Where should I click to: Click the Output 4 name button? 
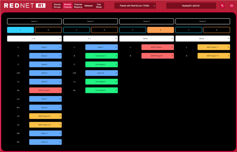(203, 21)
